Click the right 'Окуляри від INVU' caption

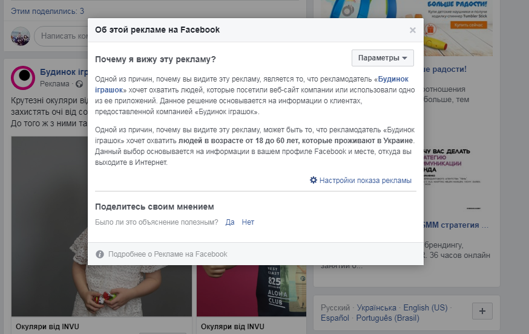pos(232,327)
